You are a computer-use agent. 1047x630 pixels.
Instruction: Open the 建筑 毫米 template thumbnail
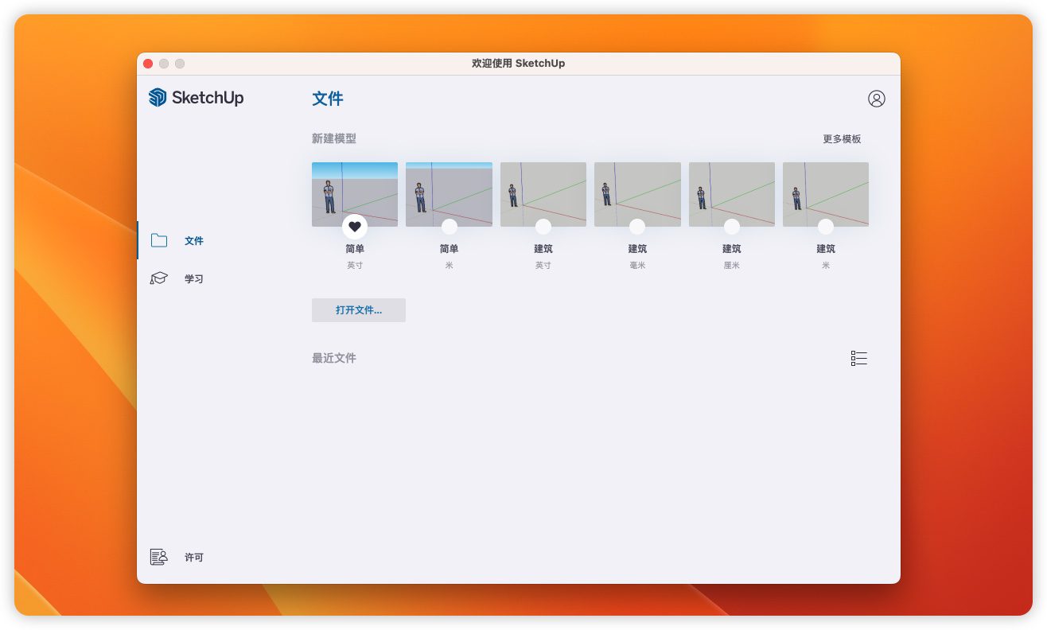[637, 194]
